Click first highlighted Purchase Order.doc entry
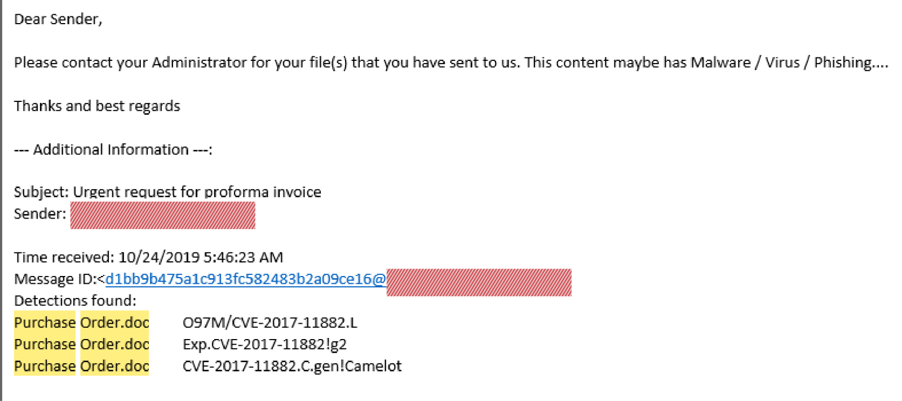 [x=82, y=322]
